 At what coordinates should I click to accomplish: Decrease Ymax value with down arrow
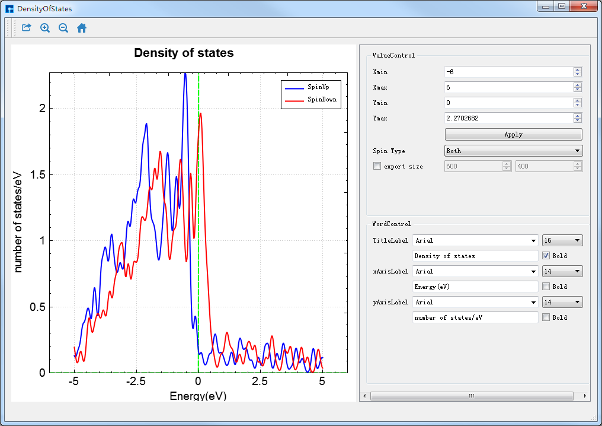click(x=577, y=120)
